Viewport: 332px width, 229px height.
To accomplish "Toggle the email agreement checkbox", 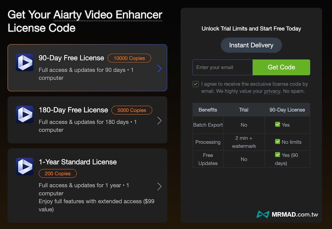I will pyautogui.click(x=196, y=84).
